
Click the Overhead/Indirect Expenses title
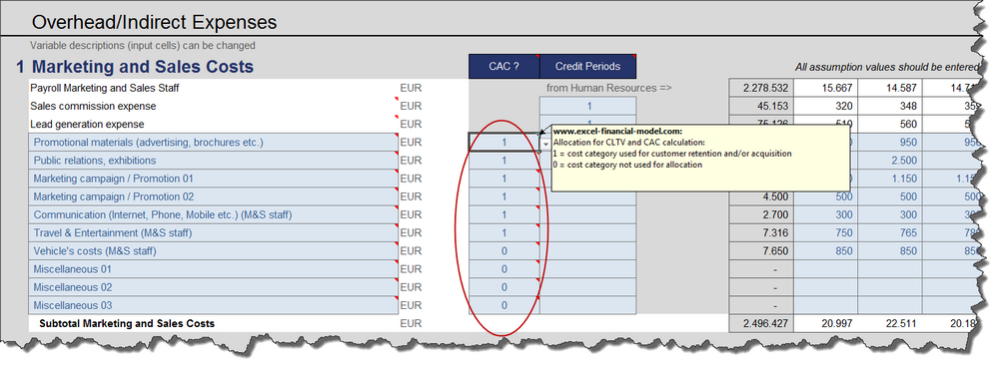[154, 22]
